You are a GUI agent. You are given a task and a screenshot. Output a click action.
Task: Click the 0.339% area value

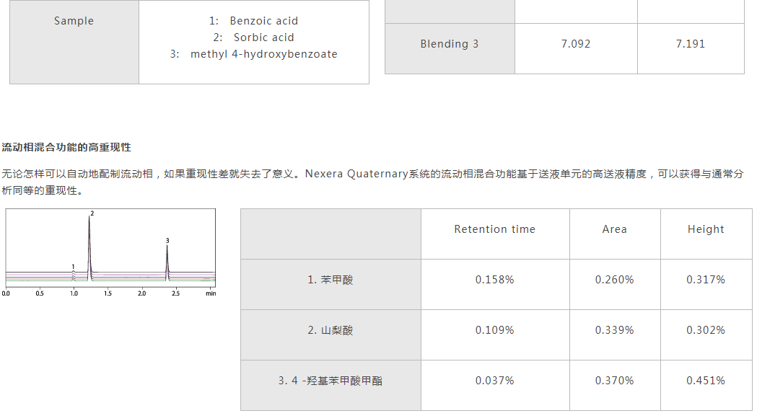coord(615,330)
